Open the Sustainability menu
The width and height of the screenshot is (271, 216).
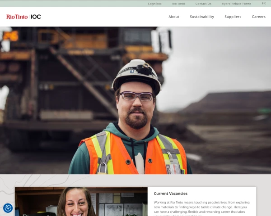(x=202, y=17)
